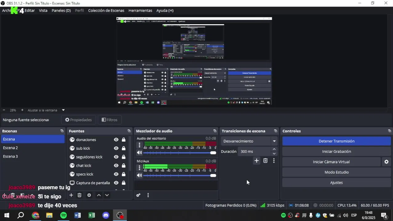Adjust Audio del escritorio volume slider
This screenshot has height=221, width=393.
coord(180,153)
